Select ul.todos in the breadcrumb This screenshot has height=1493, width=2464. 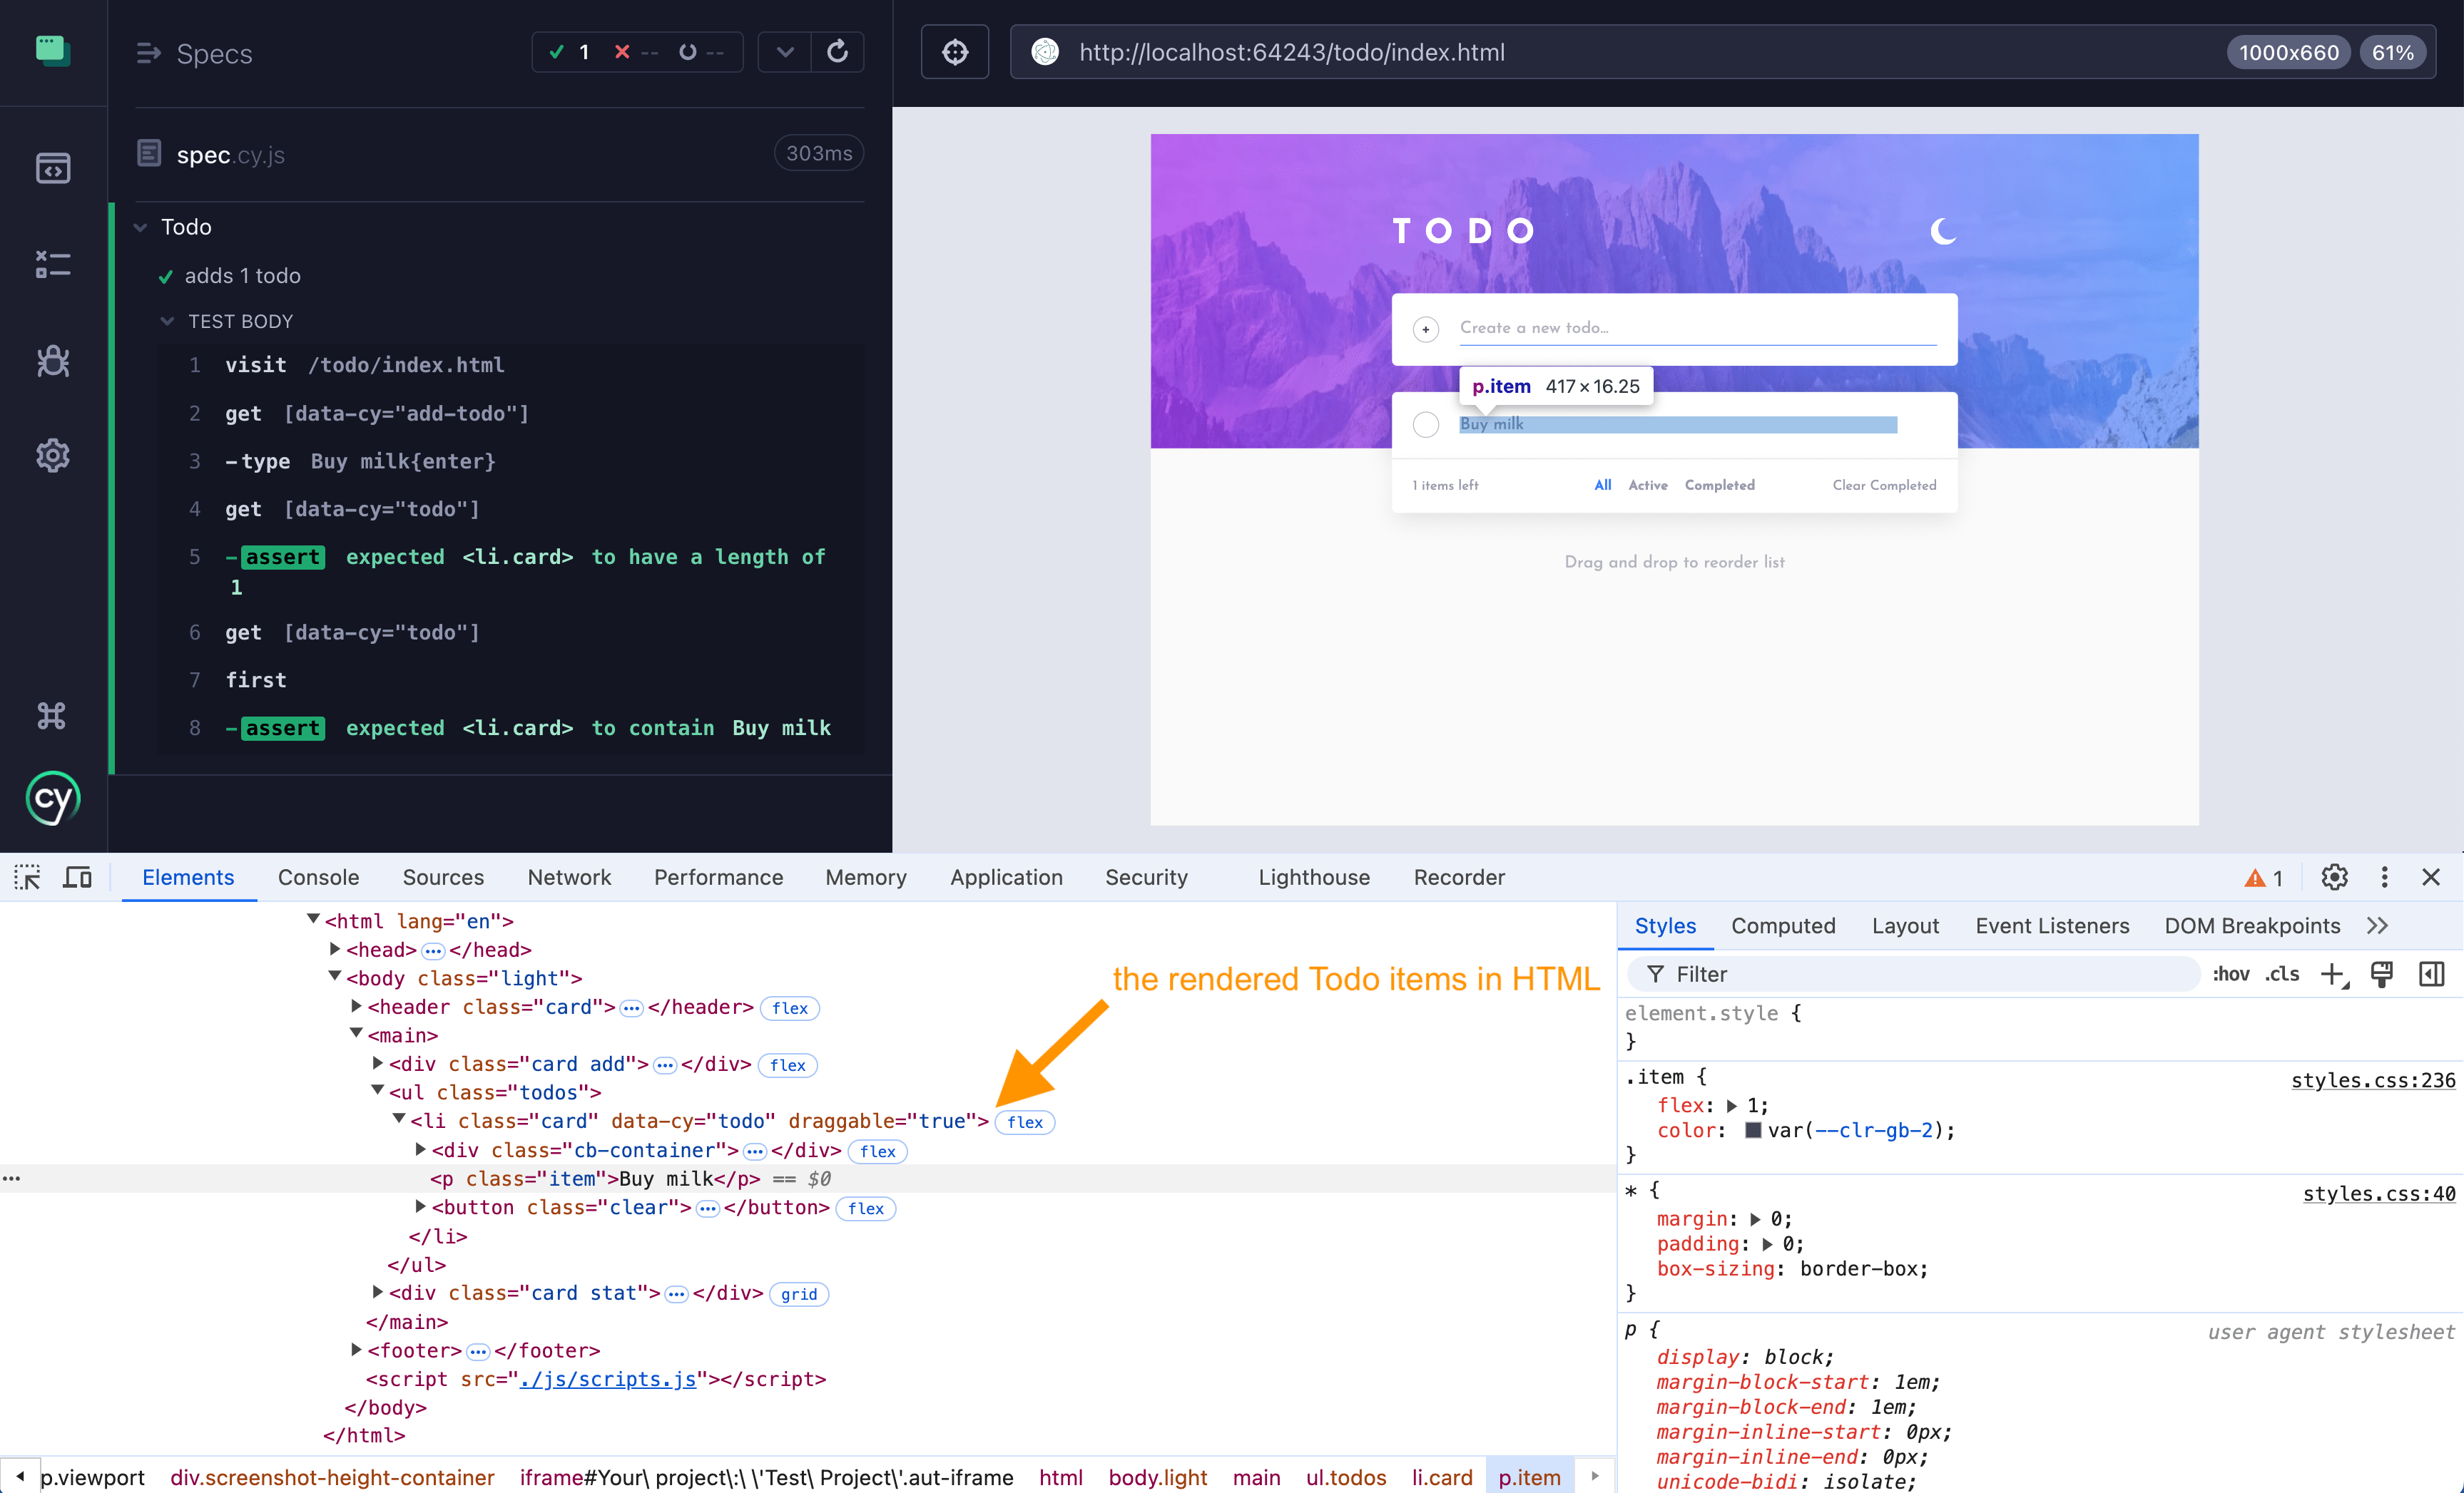(1346, 1477)
